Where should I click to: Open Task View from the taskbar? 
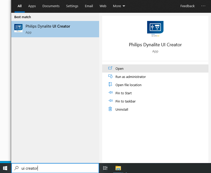point(105,168)
